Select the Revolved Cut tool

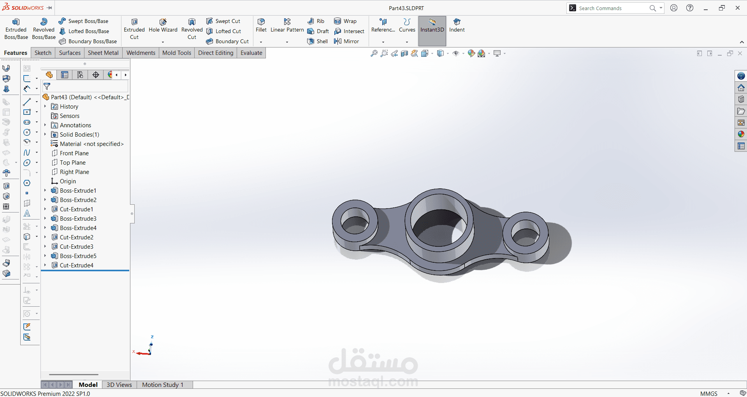(x=192, y=29)
